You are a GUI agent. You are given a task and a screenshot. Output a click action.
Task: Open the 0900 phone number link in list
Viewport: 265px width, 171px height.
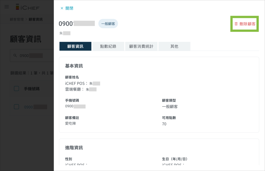point(28,107)
